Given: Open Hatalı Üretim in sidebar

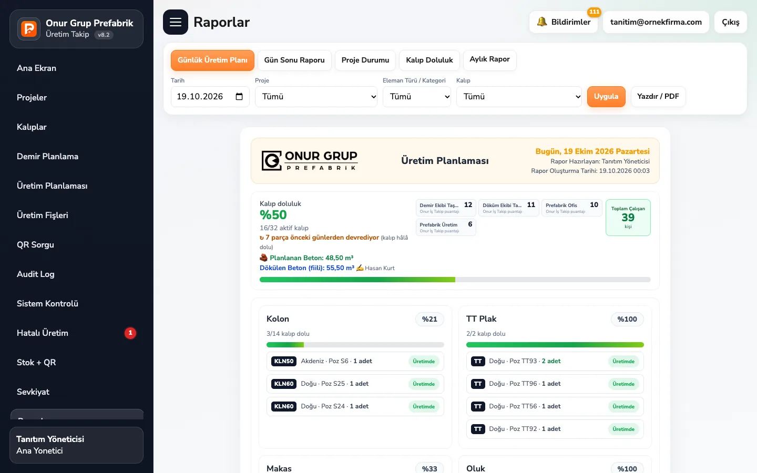Looking at the screenshot, I should (x=76, y=333).
